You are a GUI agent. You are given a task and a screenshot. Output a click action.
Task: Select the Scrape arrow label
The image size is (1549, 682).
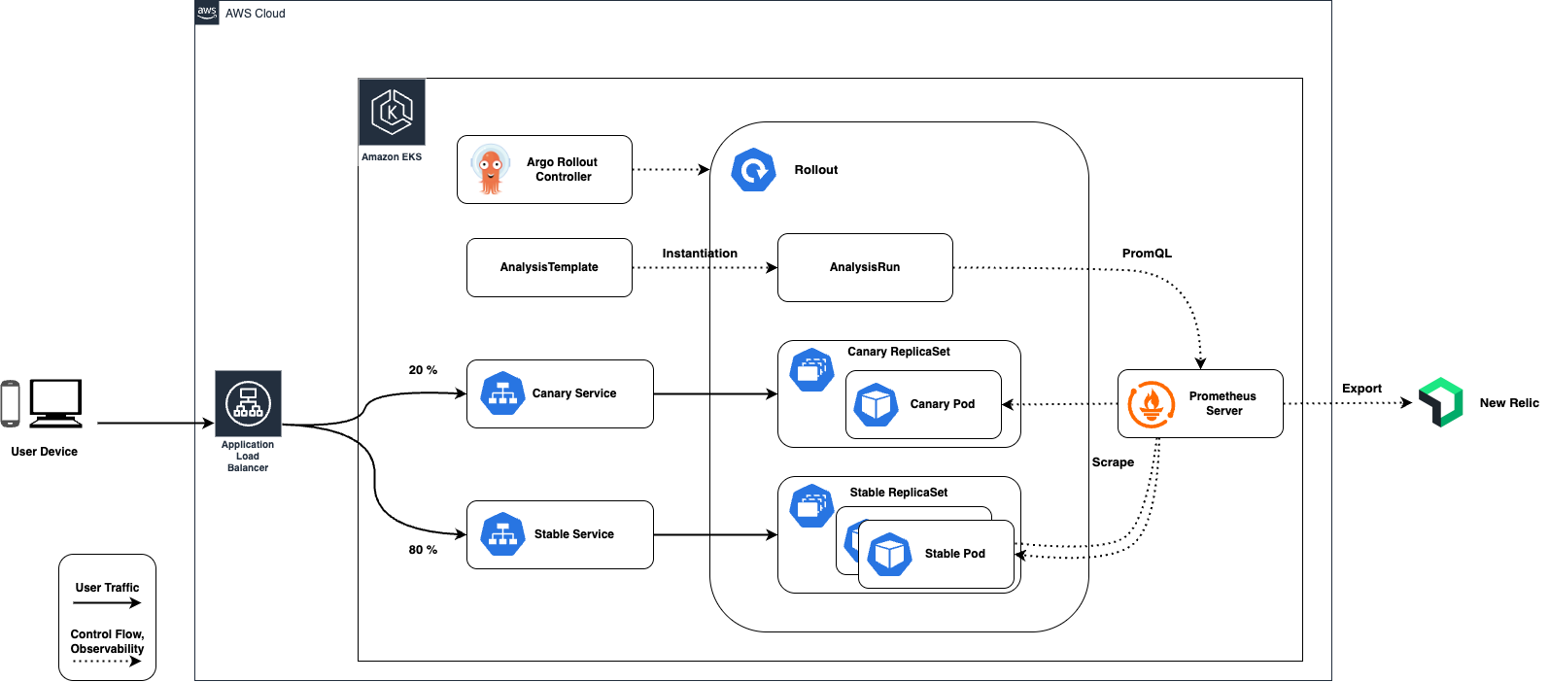coord(1113,462)
